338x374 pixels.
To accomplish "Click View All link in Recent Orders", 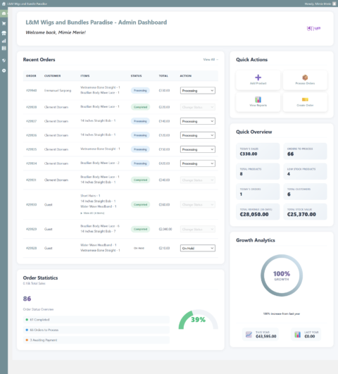I will pyautogui.click(x=211, y=59).
